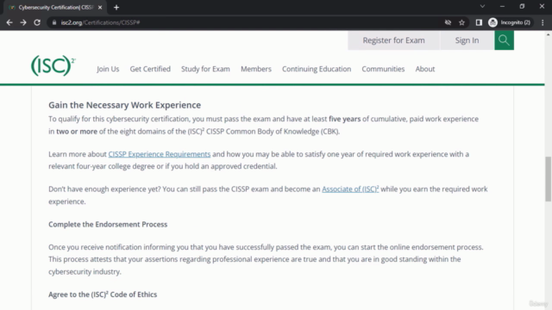
Task: Close the Cybersecurity Certification tab
Action: (x=100, y=8)
